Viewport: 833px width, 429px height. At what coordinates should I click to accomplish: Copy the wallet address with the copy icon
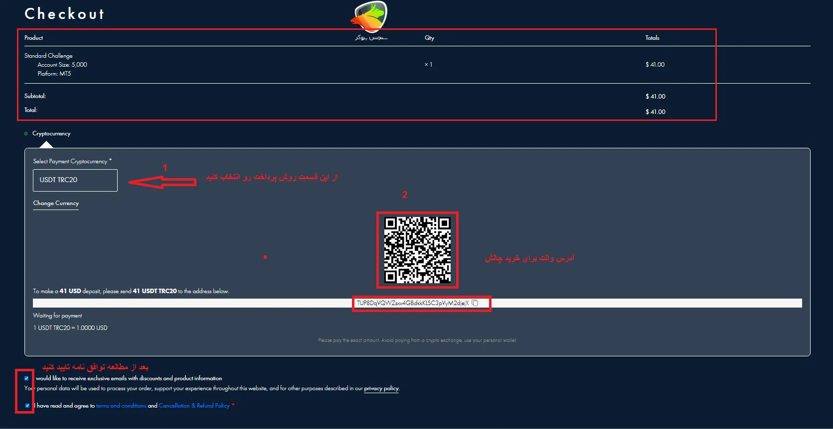[x=475, y=303]
